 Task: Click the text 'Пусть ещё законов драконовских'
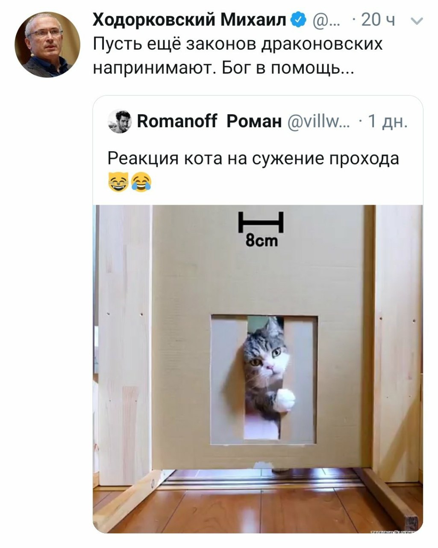(238, 44)
